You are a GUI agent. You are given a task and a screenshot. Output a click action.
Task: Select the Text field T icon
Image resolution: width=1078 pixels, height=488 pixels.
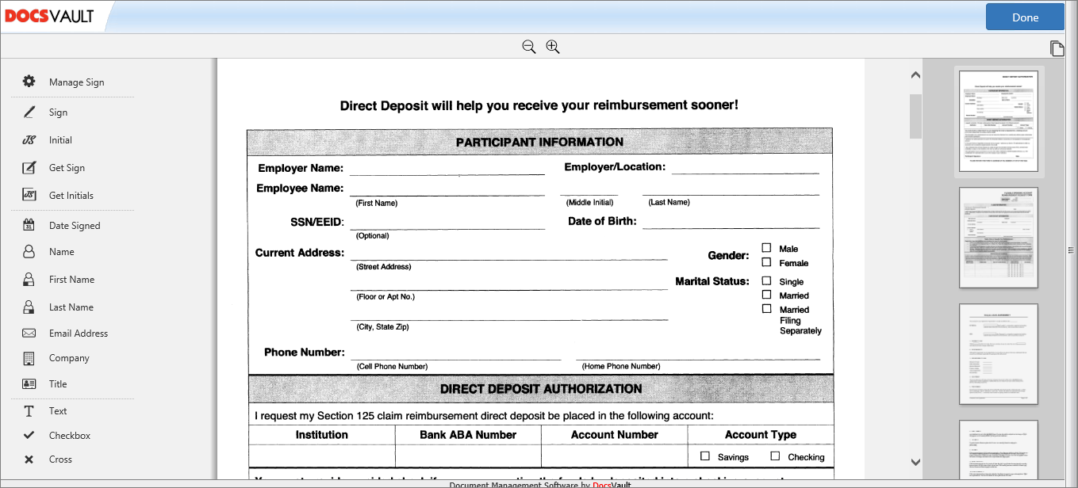29,410
